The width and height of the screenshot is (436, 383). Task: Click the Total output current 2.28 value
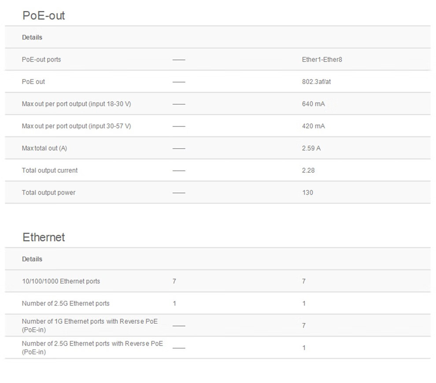tap(308, 171)
